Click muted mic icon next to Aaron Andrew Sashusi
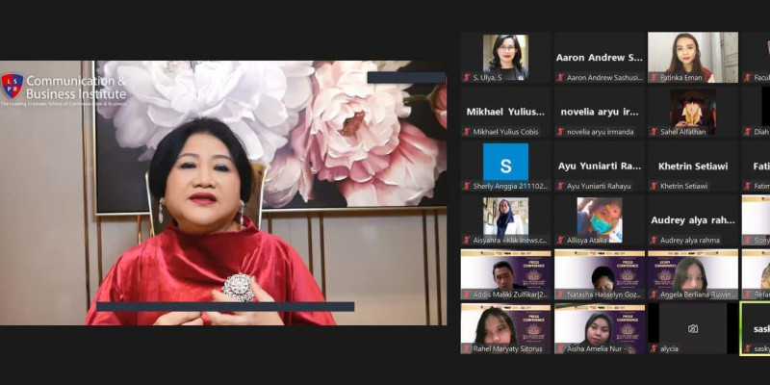Viewport: 770px width, 385px height. coord(560,78)
